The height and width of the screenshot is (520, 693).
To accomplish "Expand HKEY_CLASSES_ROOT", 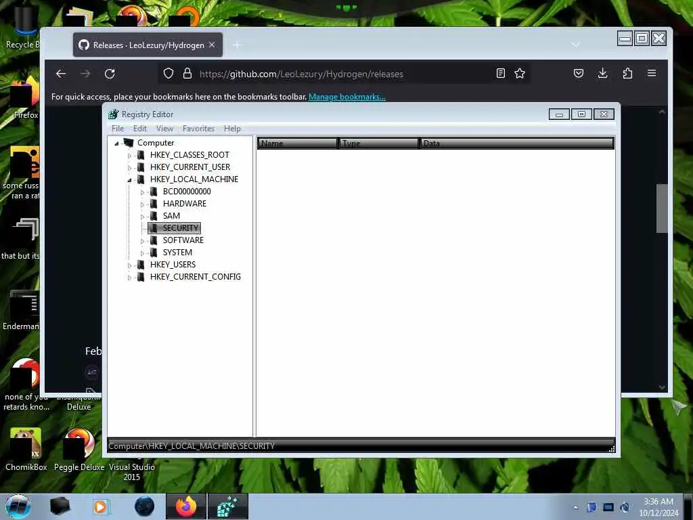I will pos(129,156).
